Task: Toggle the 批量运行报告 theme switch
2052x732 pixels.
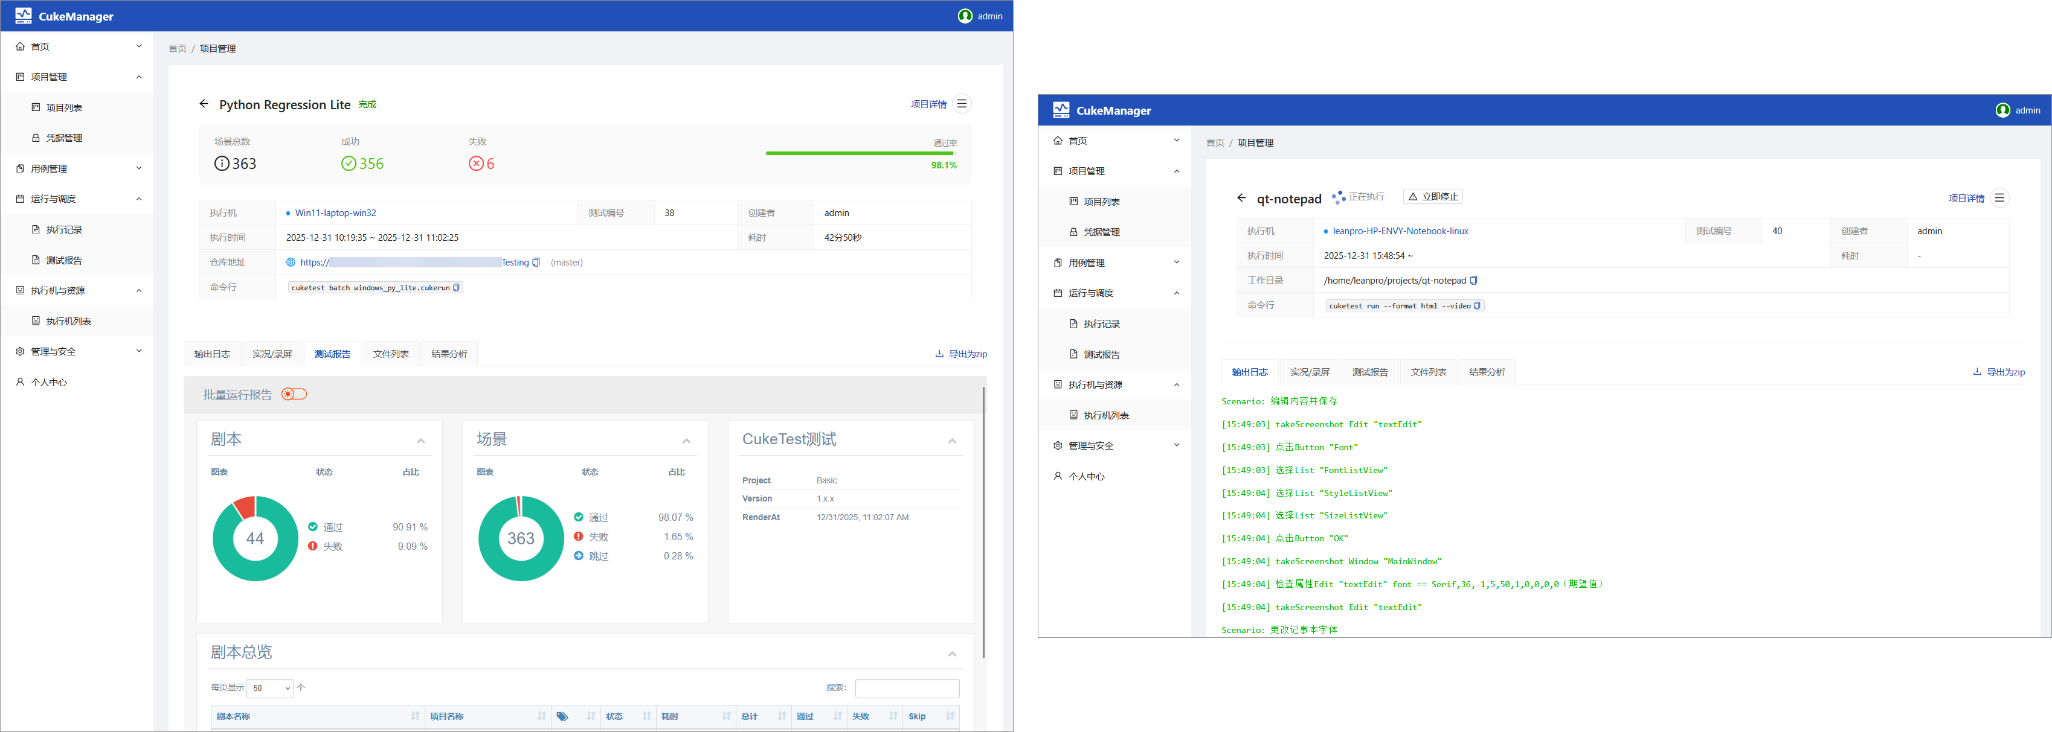Action: point(294,395)
